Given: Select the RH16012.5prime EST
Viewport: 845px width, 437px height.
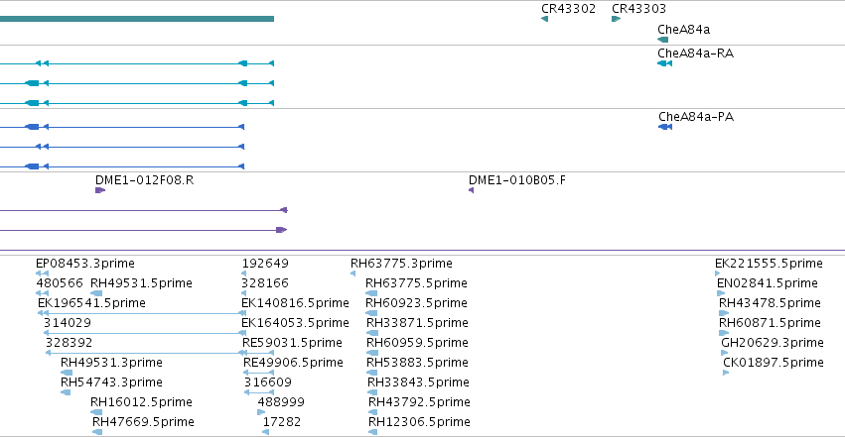Looking at the screenshot, I should [x=96, y=412].
